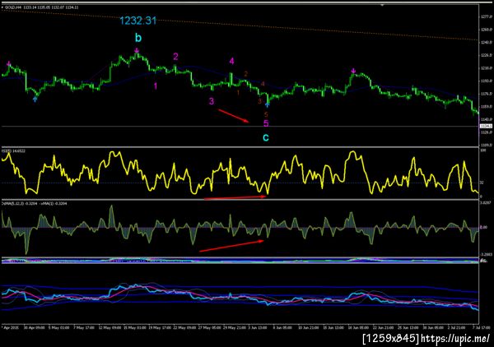Image resolution: width=494 pixels, height=347 pixels.
Task: Click the chart shift triangle on the top edge
Action: click(382, 5)
